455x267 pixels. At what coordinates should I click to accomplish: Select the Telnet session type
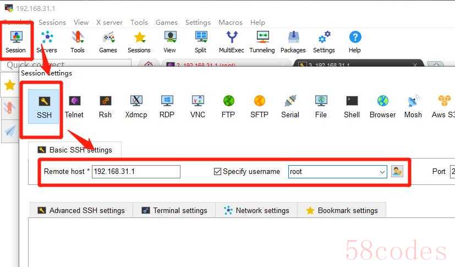(x=74, y=106)
